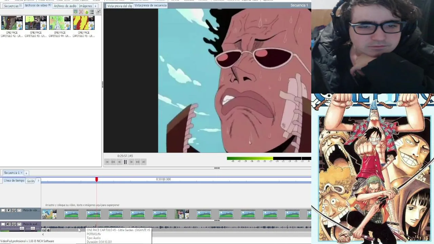Adjust the audio track pan slider
Image resolution: width=434 pixels, height=244 pixels.
tap(33, 228)
